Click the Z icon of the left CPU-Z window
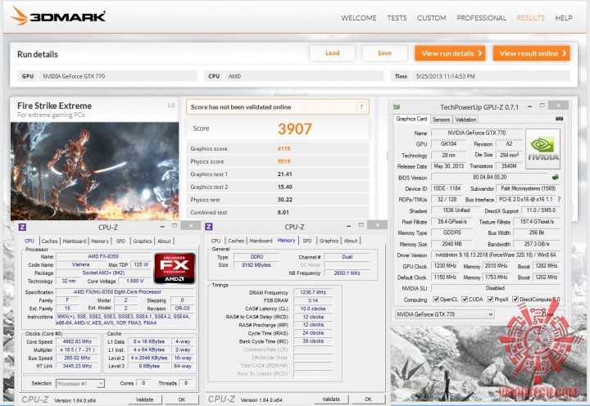The width and height of the screenshot is (590, 406). 23,227
